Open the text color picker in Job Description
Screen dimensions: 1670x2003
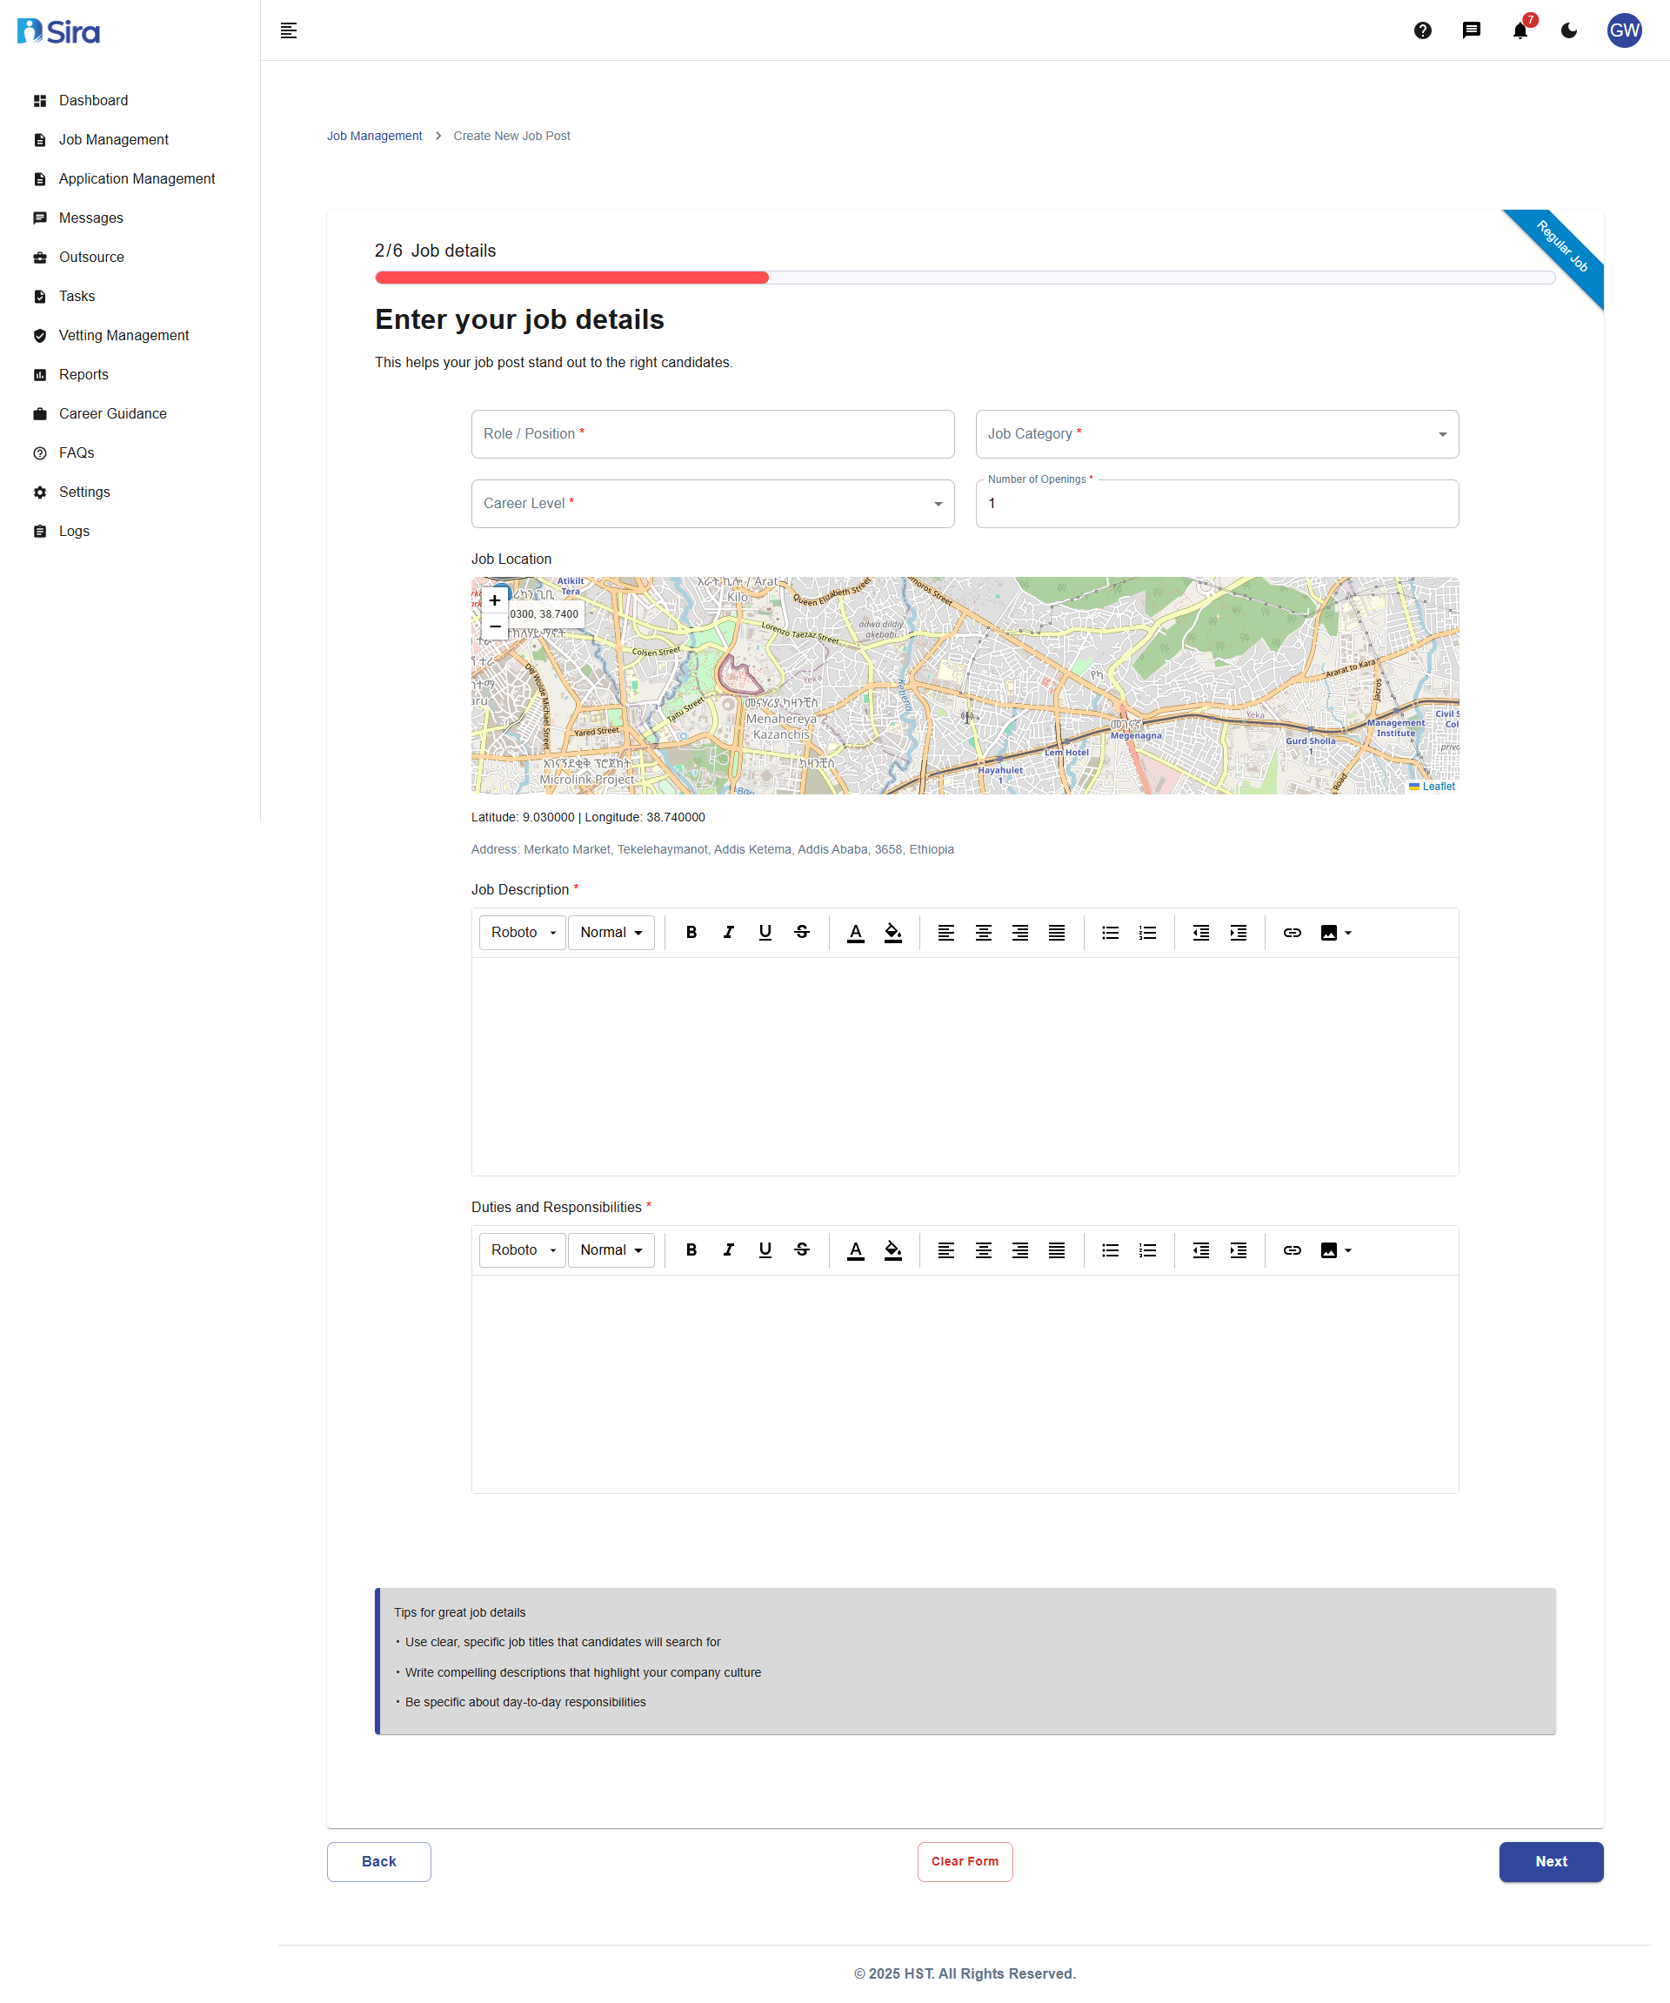coord(855,932)
